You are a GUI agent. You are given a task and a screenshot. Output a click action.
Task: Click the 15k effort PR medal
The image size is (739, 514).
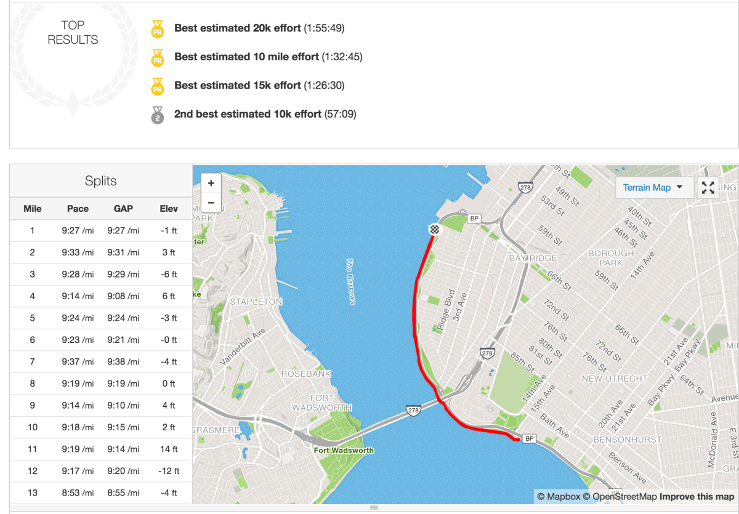(157, 86)
